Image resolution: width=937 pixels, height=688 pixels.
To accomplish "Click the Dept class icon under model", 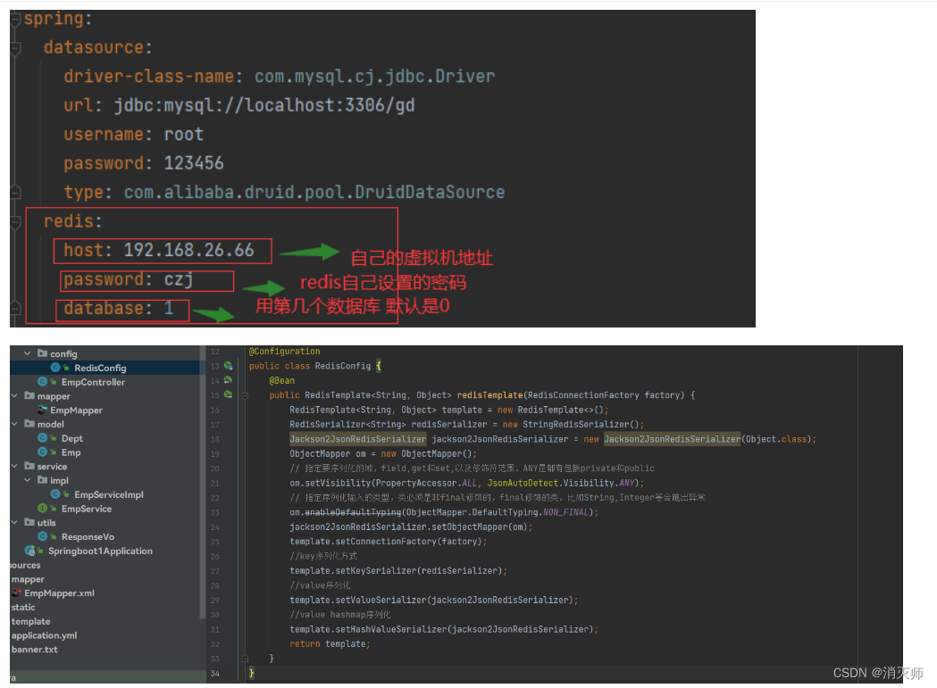I will click(x=44, y=438).
